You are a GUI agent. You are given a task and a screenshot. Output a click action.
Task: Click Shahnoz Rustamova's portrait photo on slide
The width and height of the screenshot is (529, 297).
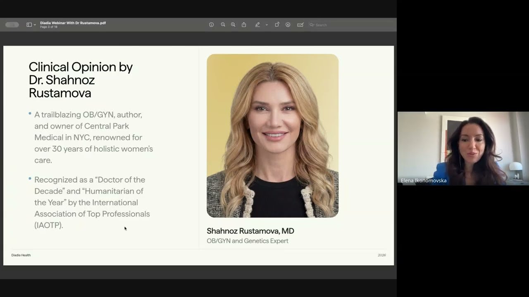[x=272, y=136]
